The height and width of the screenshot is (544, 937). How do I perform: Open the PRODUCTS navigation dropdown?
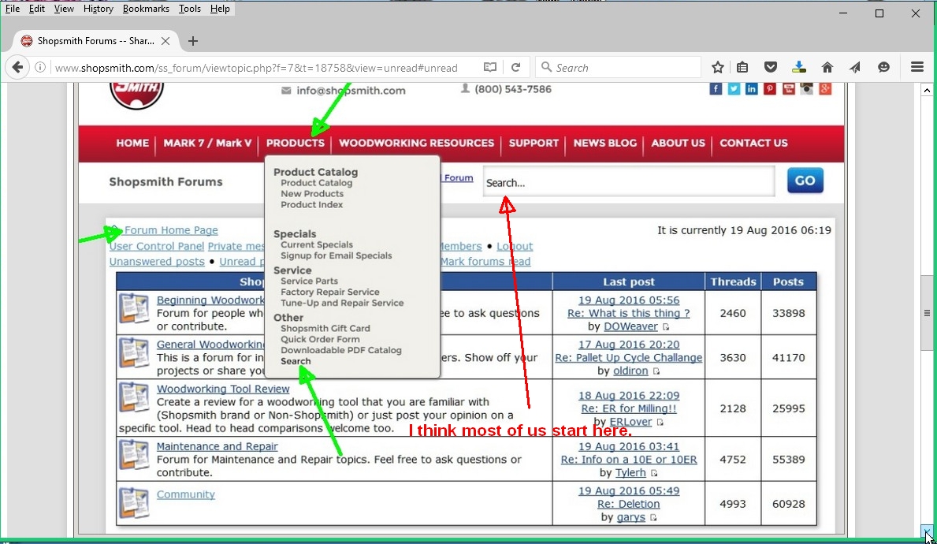pyautogui.click(x=296, y=143)
